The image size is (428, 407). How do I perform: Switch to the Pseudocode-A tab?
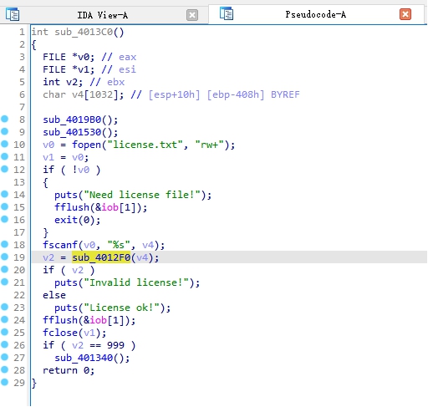coord(316,14)
